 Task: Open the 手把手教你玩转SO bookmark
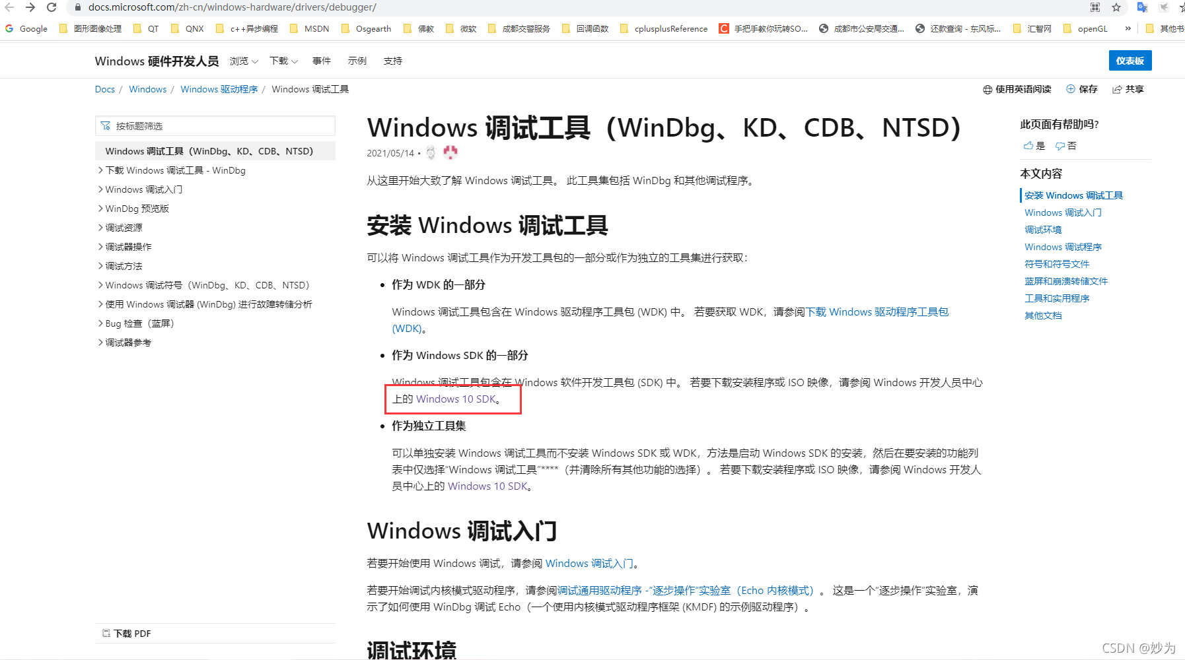tap(764, 28)
